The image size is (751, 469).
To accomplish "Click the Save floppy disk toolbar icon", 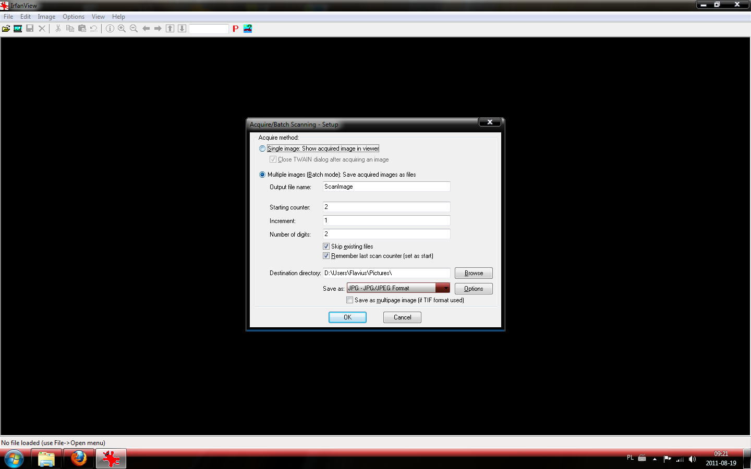I will click(x=30, y=29).
